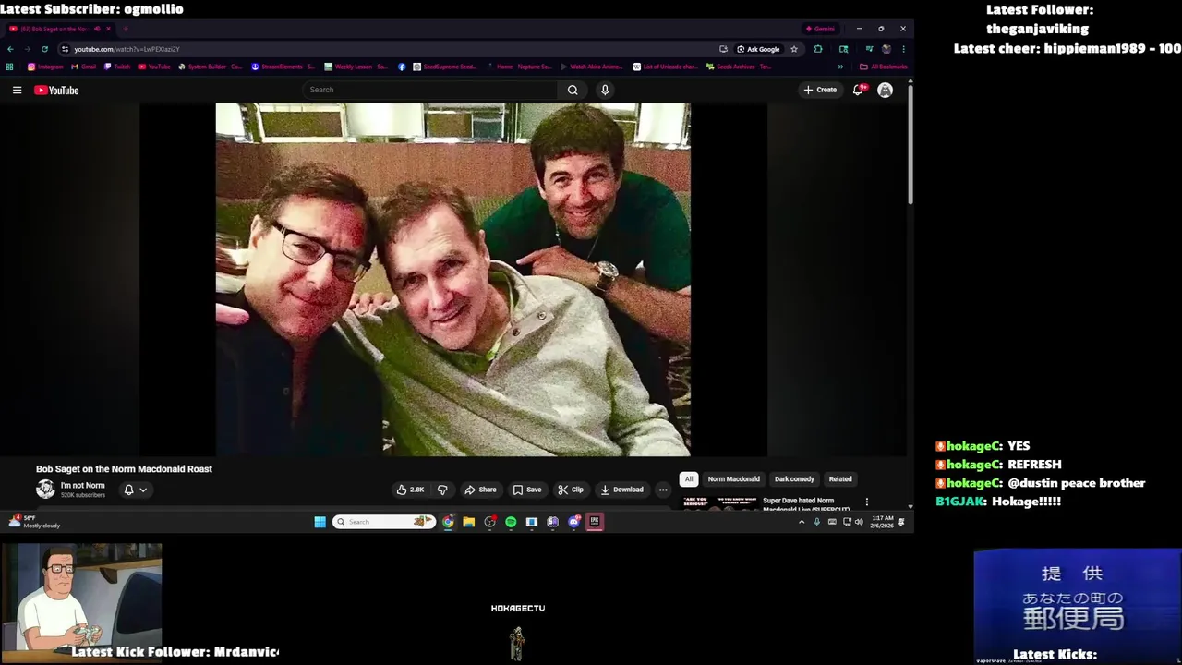Go back with the browser back arrow
The image size is (1182, 665).
click(x=10, y=49)
